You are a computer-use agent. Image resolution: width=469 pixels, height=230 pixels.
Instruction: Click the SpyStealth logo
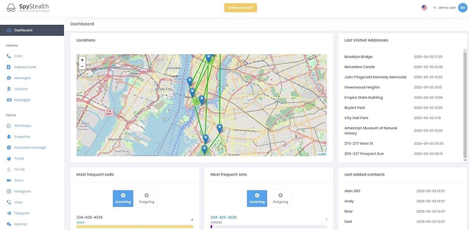pos(28,7)
